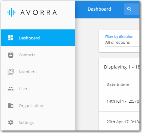Select All directions combo box value

tap(117, 43)
